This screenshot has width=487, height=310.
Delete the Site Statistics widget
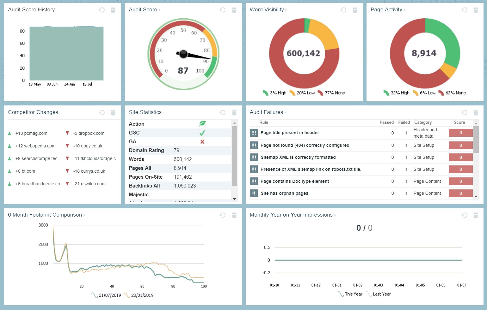234,112
